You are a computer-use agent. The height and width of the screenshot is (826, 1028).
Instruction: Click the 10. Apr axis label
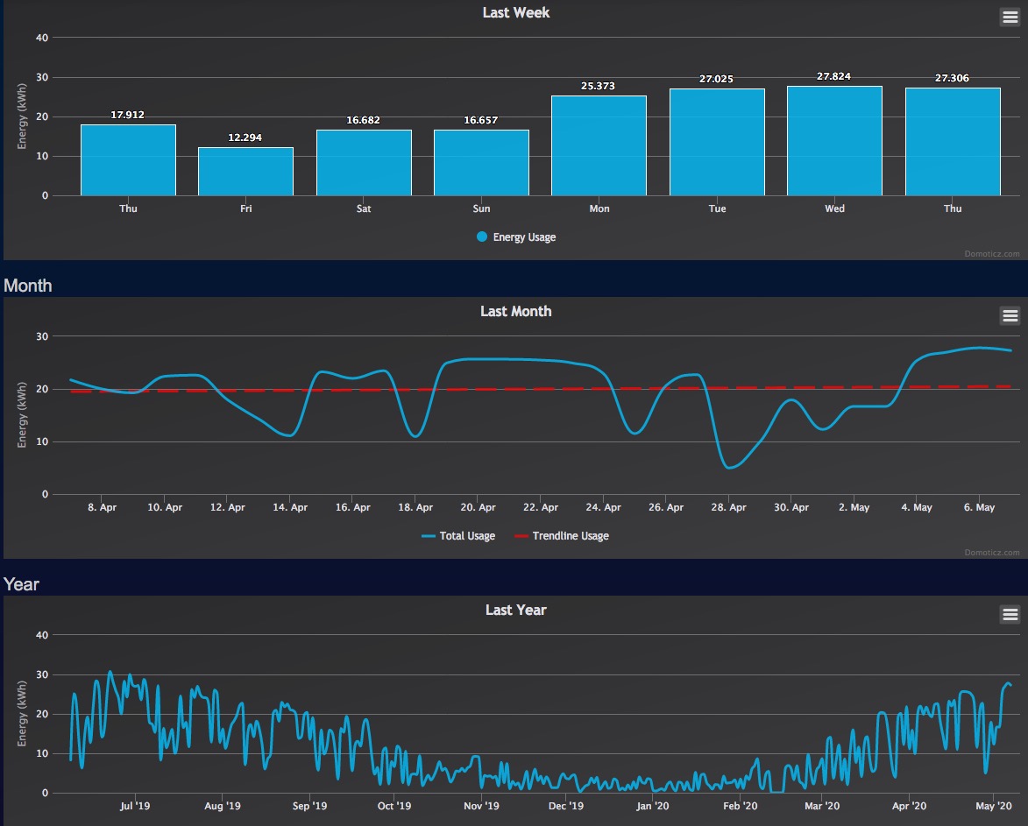(x=165, y=507)
